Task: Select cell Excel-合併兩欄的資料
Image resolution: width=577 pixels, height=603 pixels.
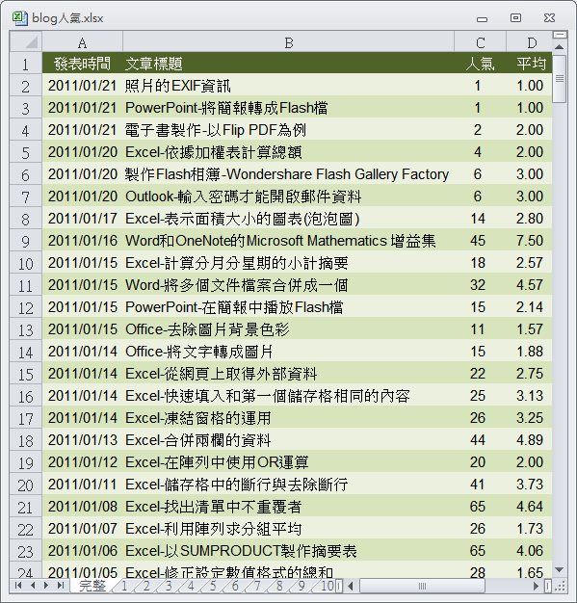Action: coord(289,440)
